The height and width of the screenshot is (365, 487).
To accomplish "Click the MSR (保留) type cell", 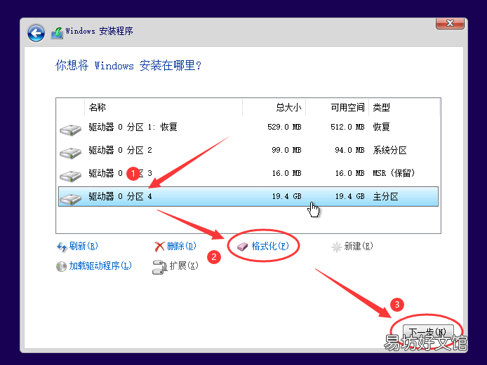I will point(394,173).
